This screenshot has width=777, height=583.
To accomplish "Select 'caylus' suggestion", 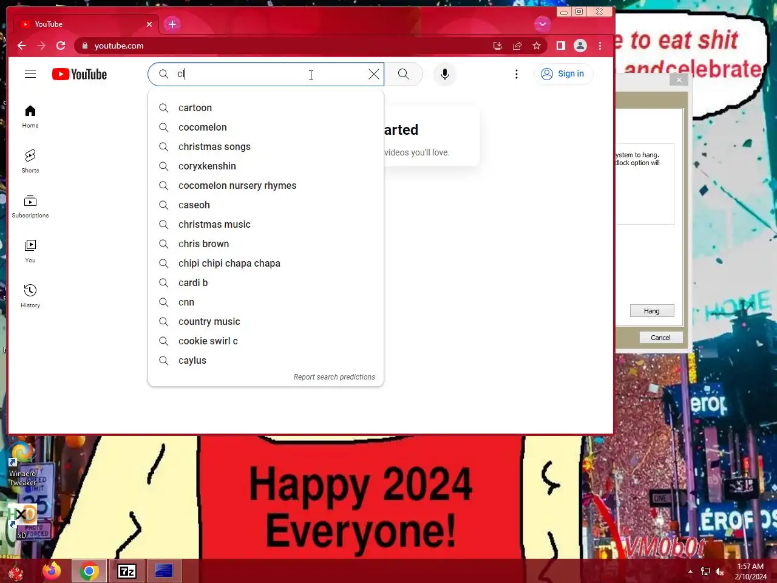I will 266,360.
